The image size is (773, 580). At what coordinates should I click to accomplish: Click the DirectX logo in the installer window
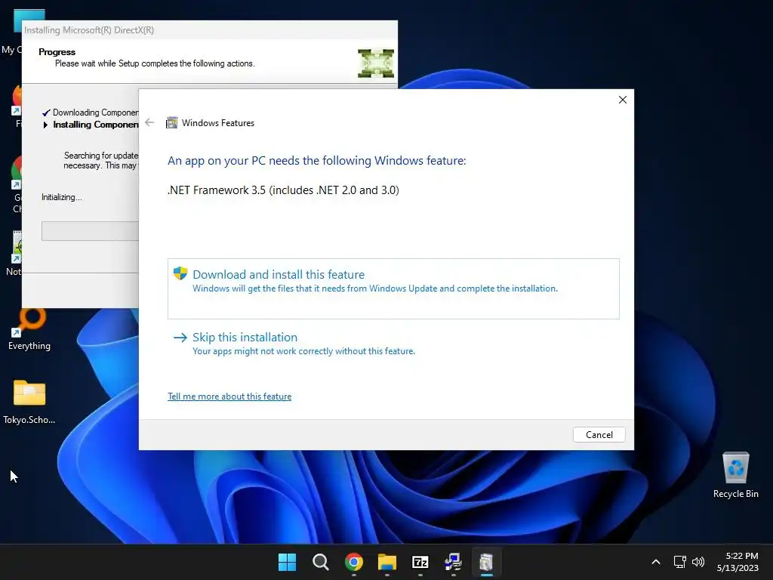point(376,63)
